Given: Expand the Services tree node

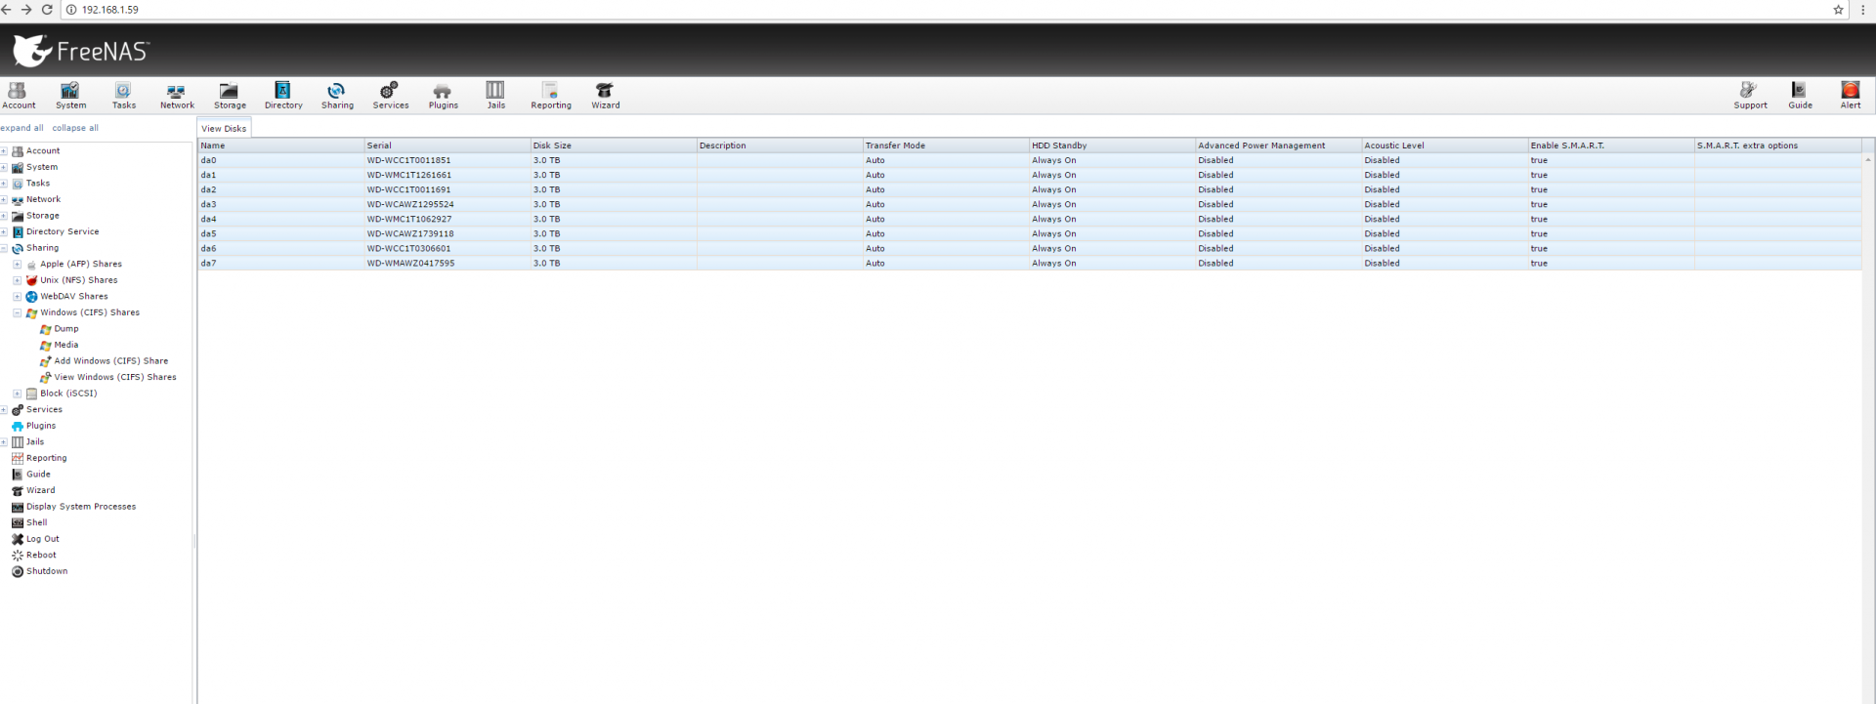Looking at the screenshot, I should click(x=4, y=410).
